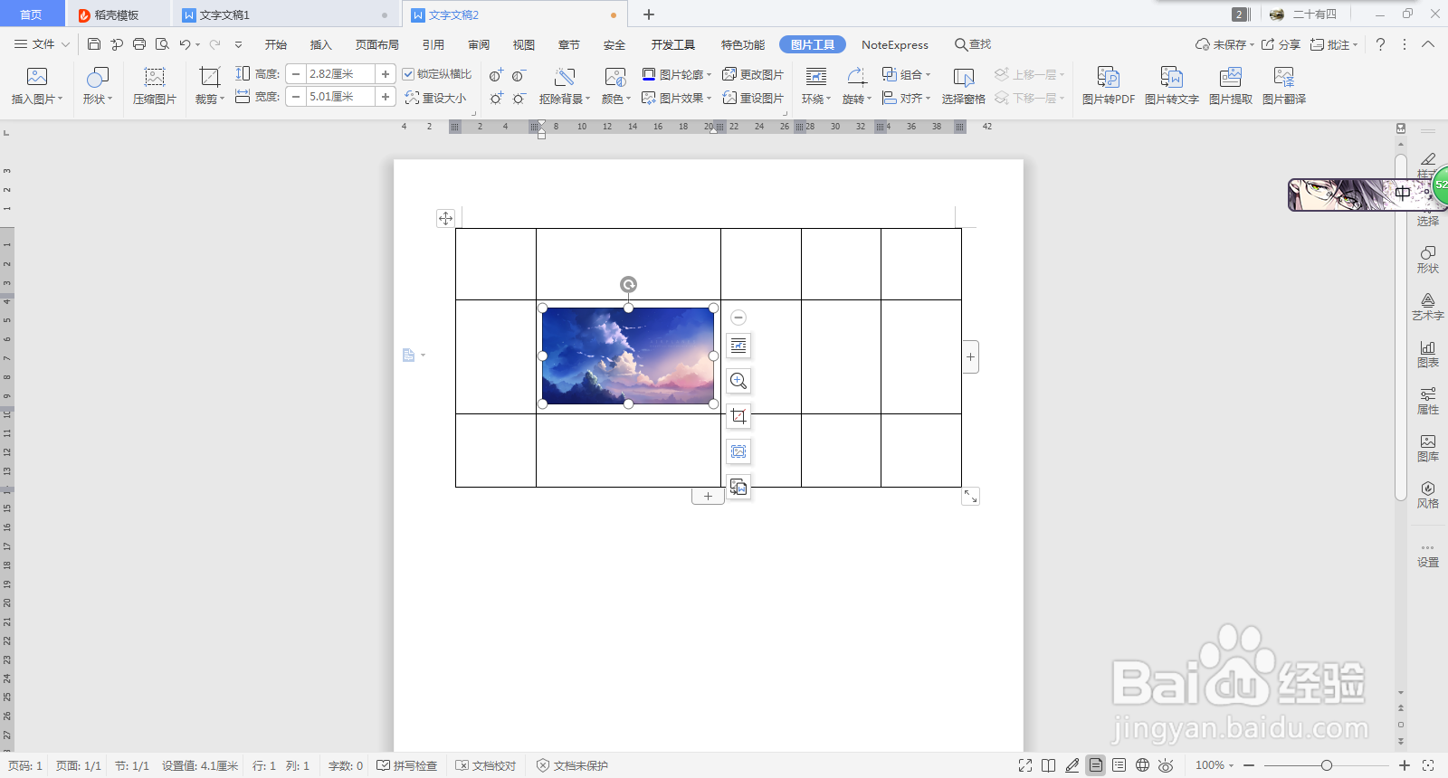1448x778 pixels.
Task: Click the Find (查找) button
Action: coord(973,44)
